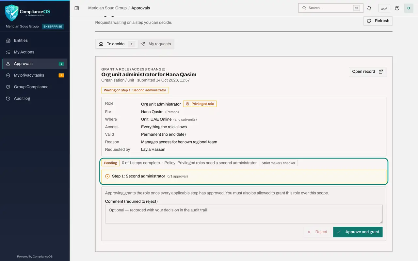Click the Approvals count badge in sidebar
Image resolution: width=418 pixels, height=261 pixels.
point(61,64)
